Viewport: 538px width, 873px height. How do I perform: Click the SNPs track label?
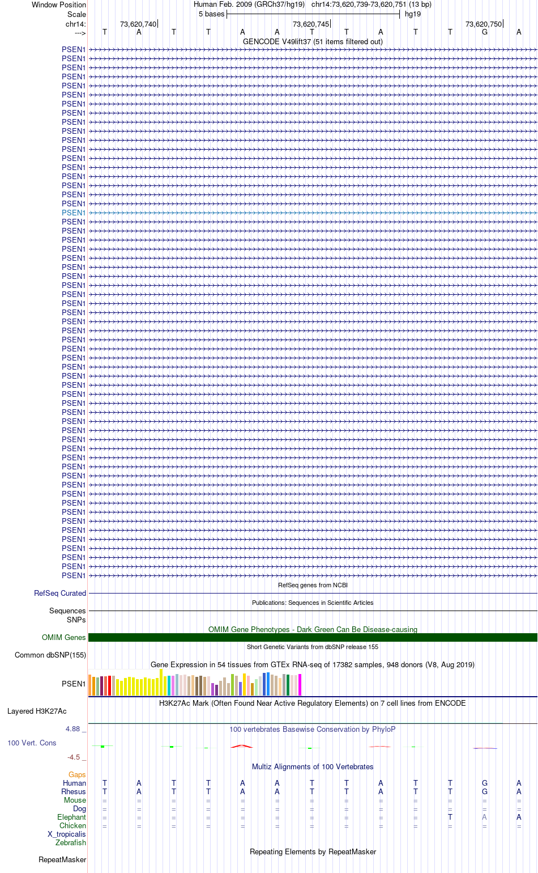click(76, 620)
